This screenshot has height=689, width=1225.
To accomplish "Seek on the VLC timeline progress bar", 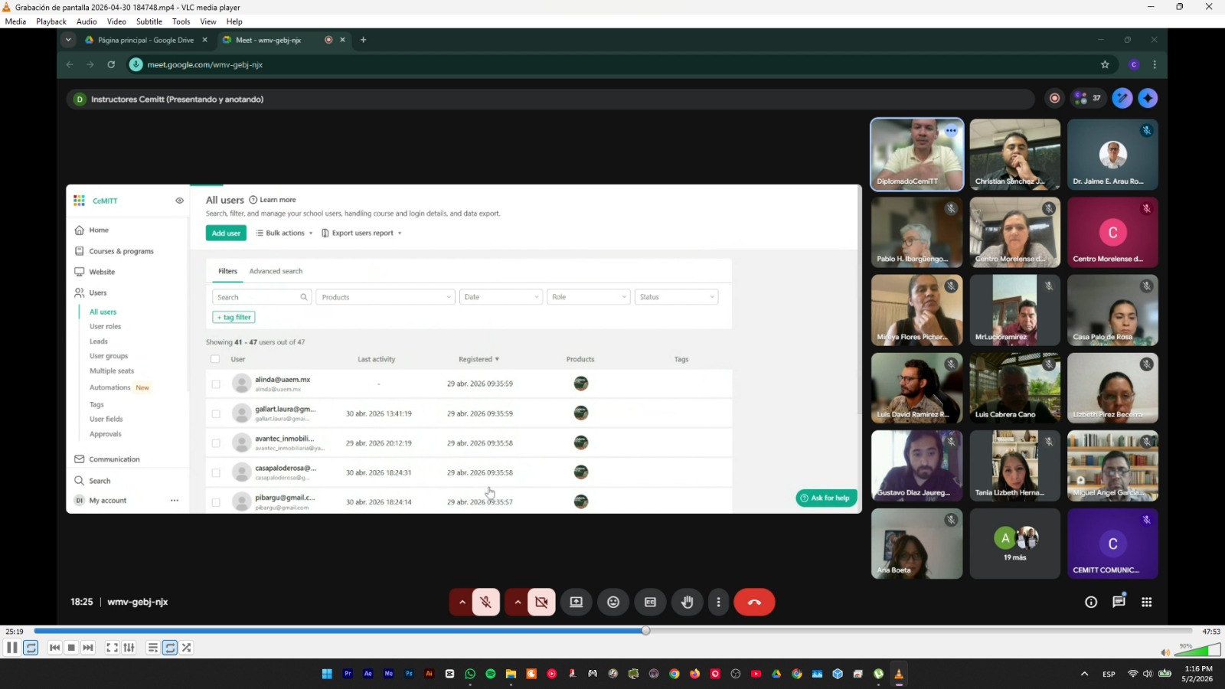I will click(x=612, y=631).
